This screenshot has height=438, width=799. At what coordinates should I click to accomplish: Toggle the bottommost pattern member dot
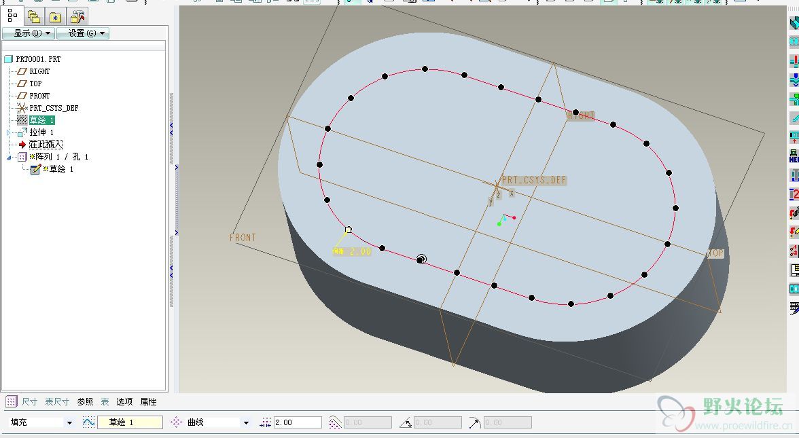pos(571,304)
